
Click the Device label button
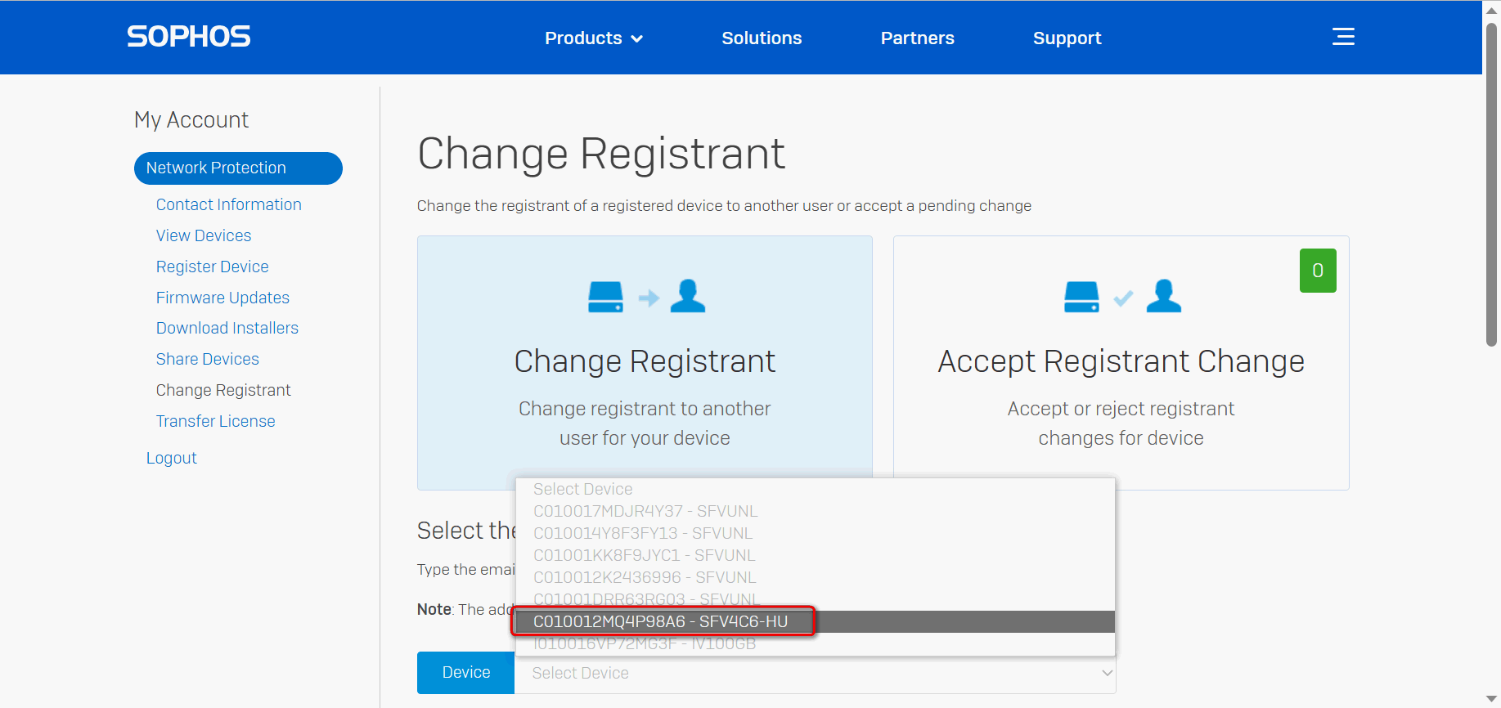[465, 673]
